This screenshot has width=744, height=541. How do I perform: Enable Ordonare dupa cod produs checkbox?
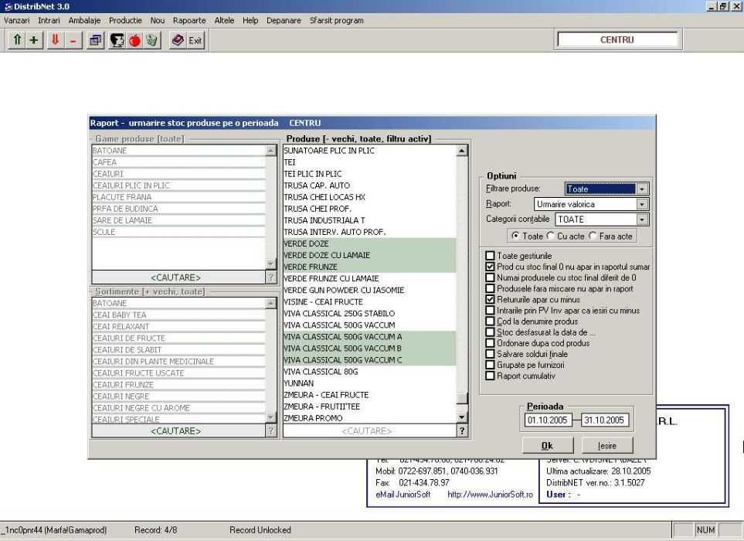(490, 343)
